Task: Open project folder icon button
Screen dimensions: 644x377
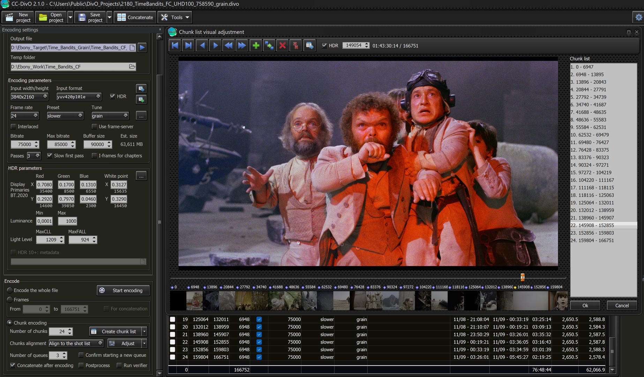Action: (51, 17)
